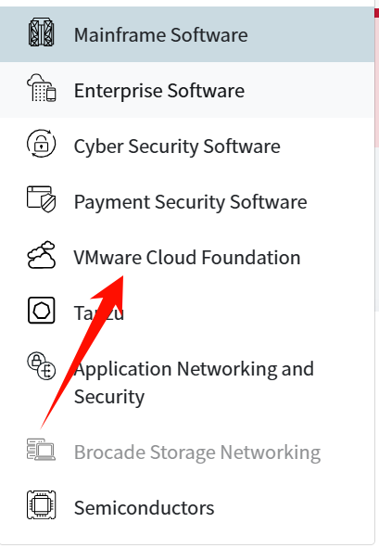Click the Cyber Security lock icon
This screenshot has width=379, height=548.
41,144
